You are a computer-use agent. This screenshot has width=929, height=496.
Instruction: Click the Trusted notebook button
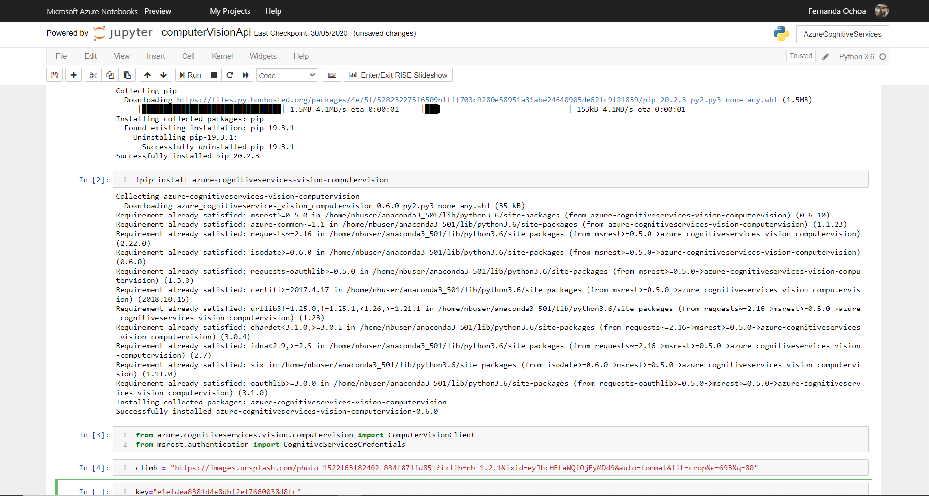[801, 56]
